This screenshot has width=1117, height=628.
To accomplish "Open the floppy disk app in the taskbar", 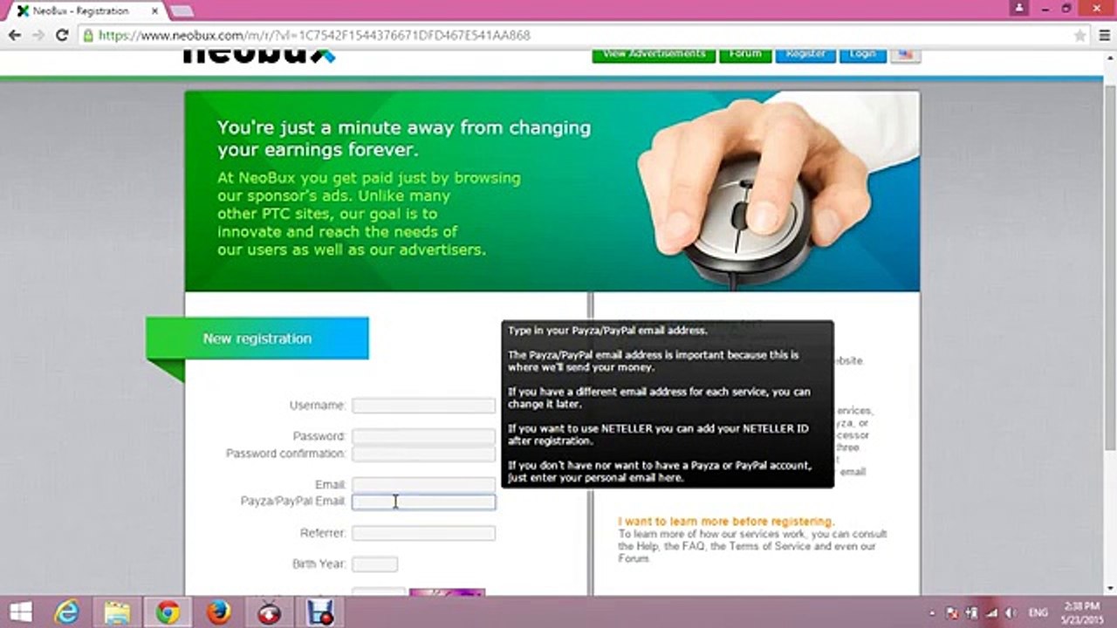I will pos(320,612).
